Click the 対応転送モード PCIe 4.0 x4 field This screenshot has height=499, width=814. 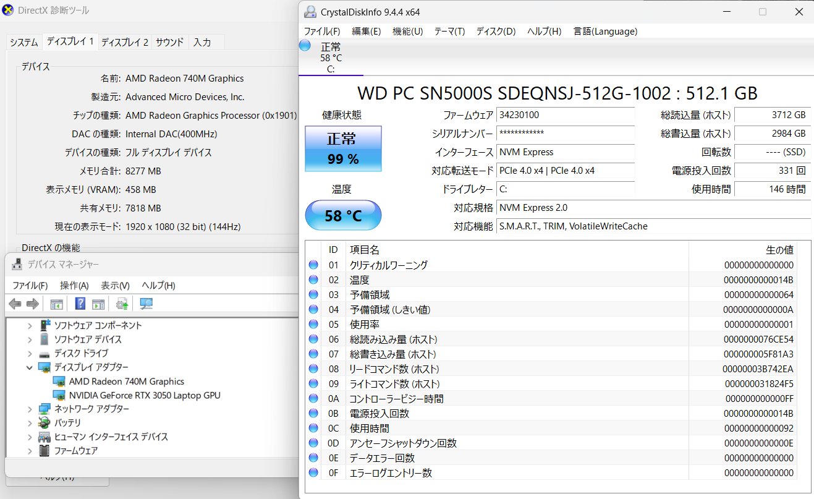565,171
